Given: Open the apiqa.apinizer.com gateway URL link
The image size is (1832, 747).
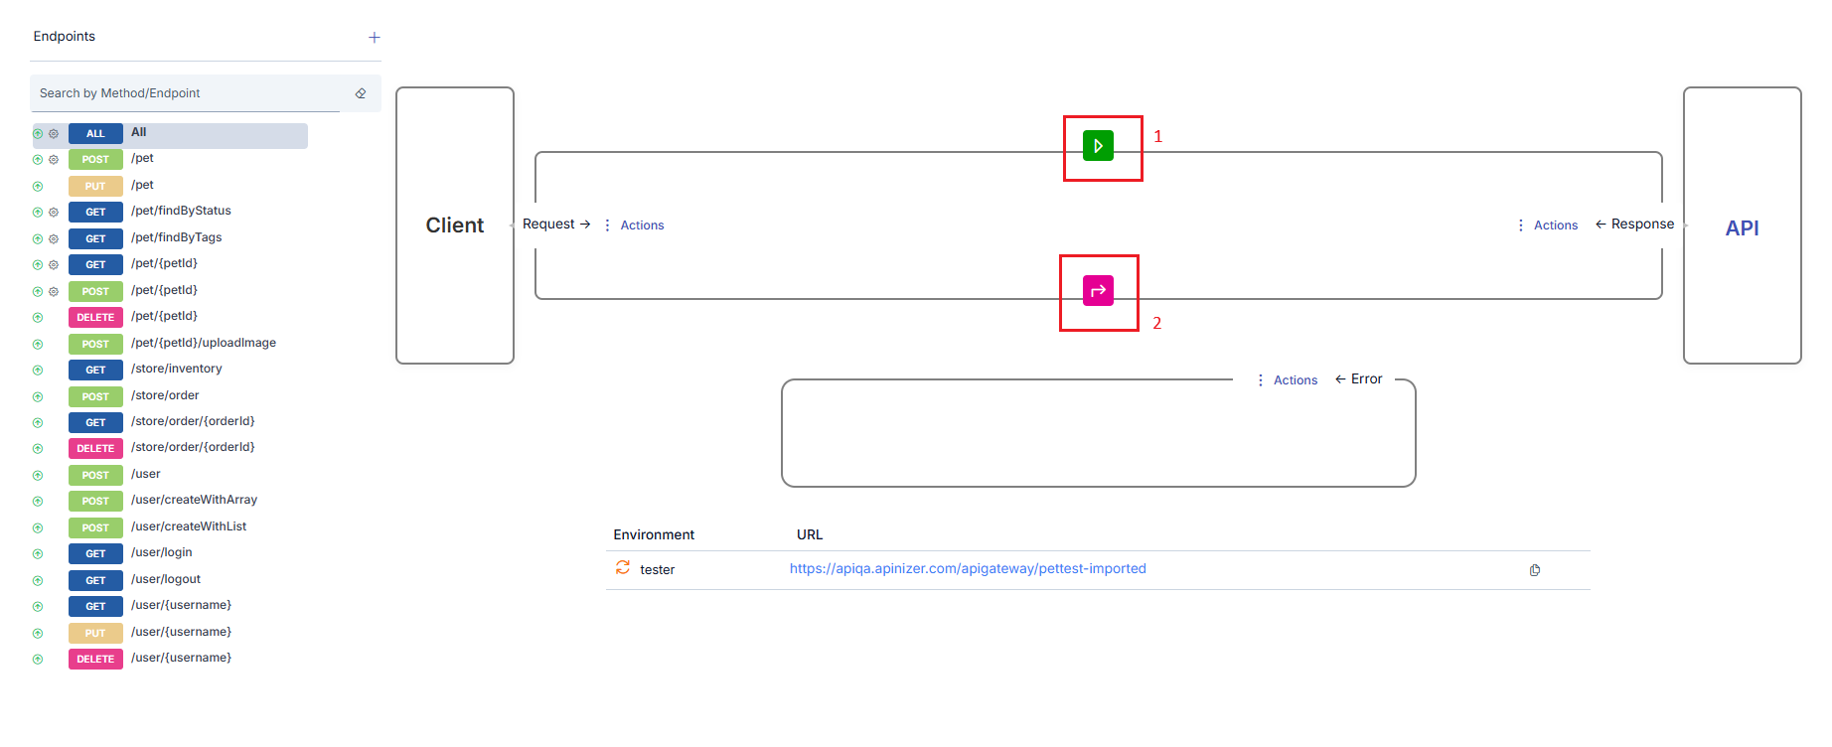Looking at the screenshot, I should (x=968, y=569).
